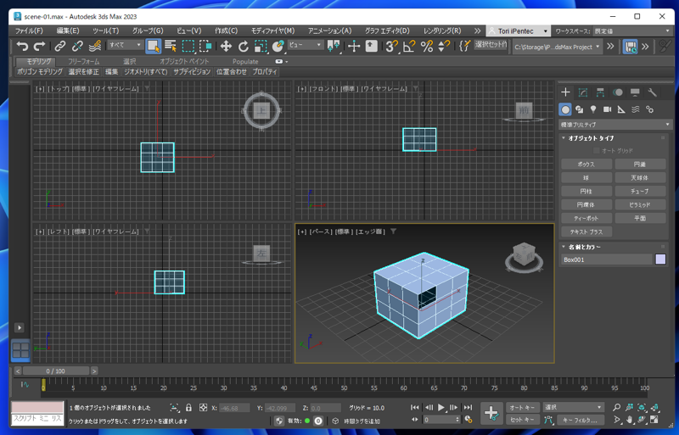679x435 pixels.
Task: Activate Select and Move tool
Action: 226,46
